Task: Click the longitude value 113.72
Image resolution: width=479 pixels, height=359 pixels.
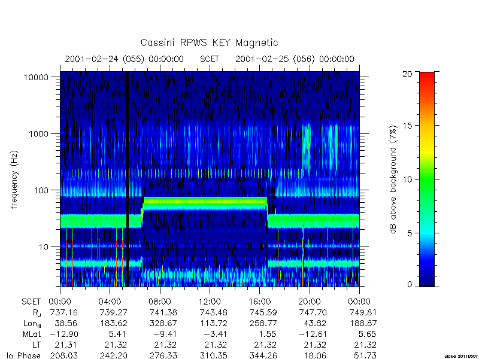Action: (x=213, y=323)
